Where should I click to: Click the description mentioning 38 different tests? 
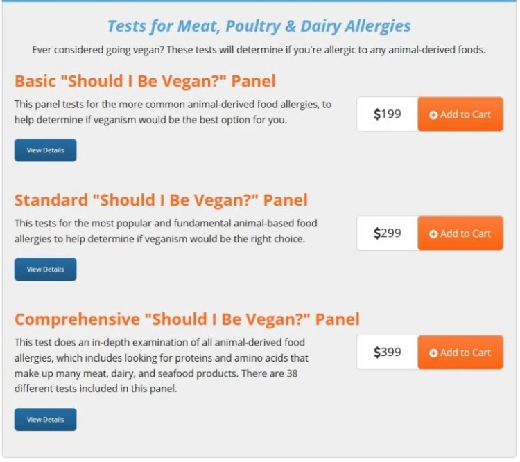[161, 365]
